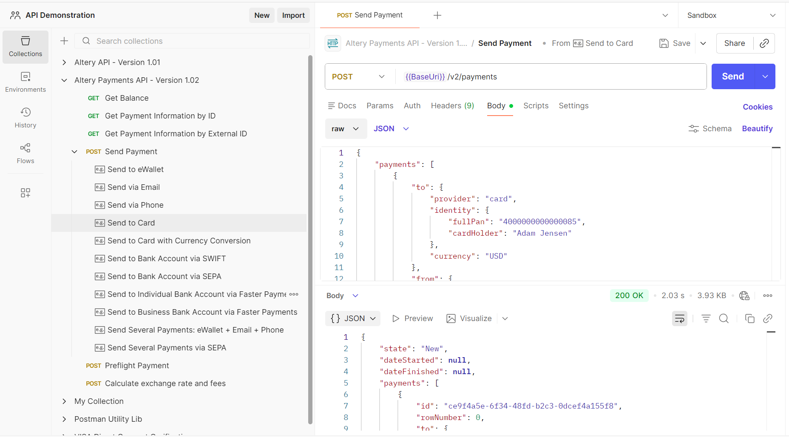The height and width of the screenshot is (437, 789).
Task: Select the Body request tab
Action: tap(500, 106)
